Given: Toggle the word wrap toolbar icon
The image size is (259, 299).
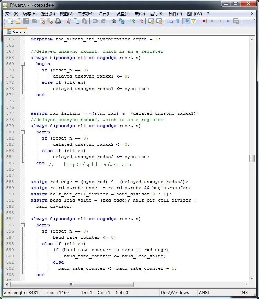Looking at the screenshot, I should tap(170, 21).
